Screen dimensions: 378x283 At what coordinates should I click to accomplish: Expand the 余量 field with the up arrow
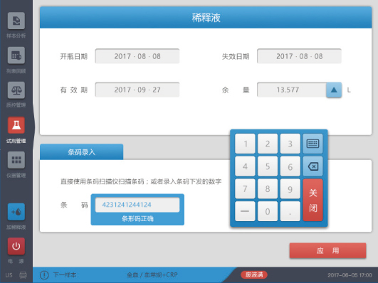click(x=334, y=90)
